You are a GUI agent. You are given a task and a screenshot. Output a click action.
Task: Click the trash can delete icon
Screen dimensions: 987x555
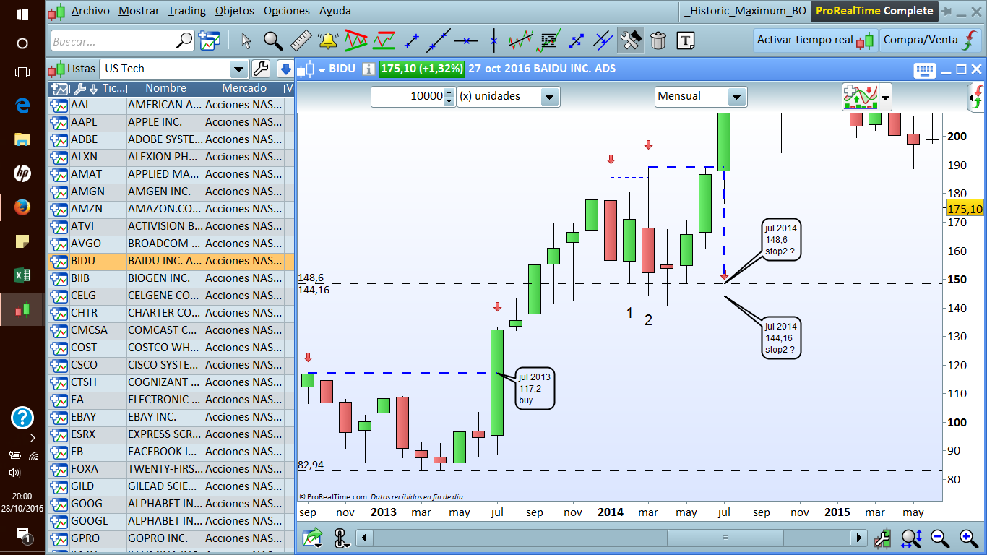pyautogui.click(x=658, y=40)
